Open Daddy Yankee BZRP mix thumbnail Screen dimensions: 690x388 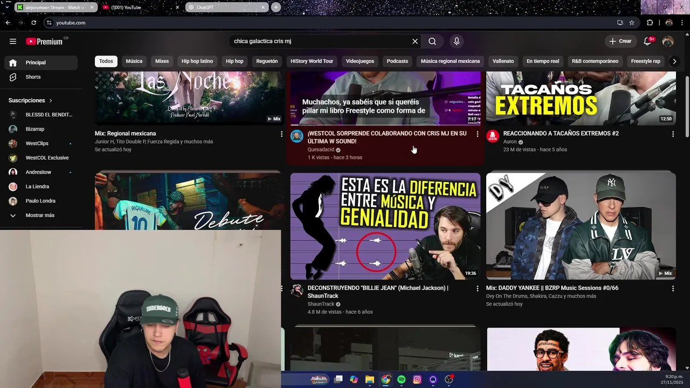[581, 226]
